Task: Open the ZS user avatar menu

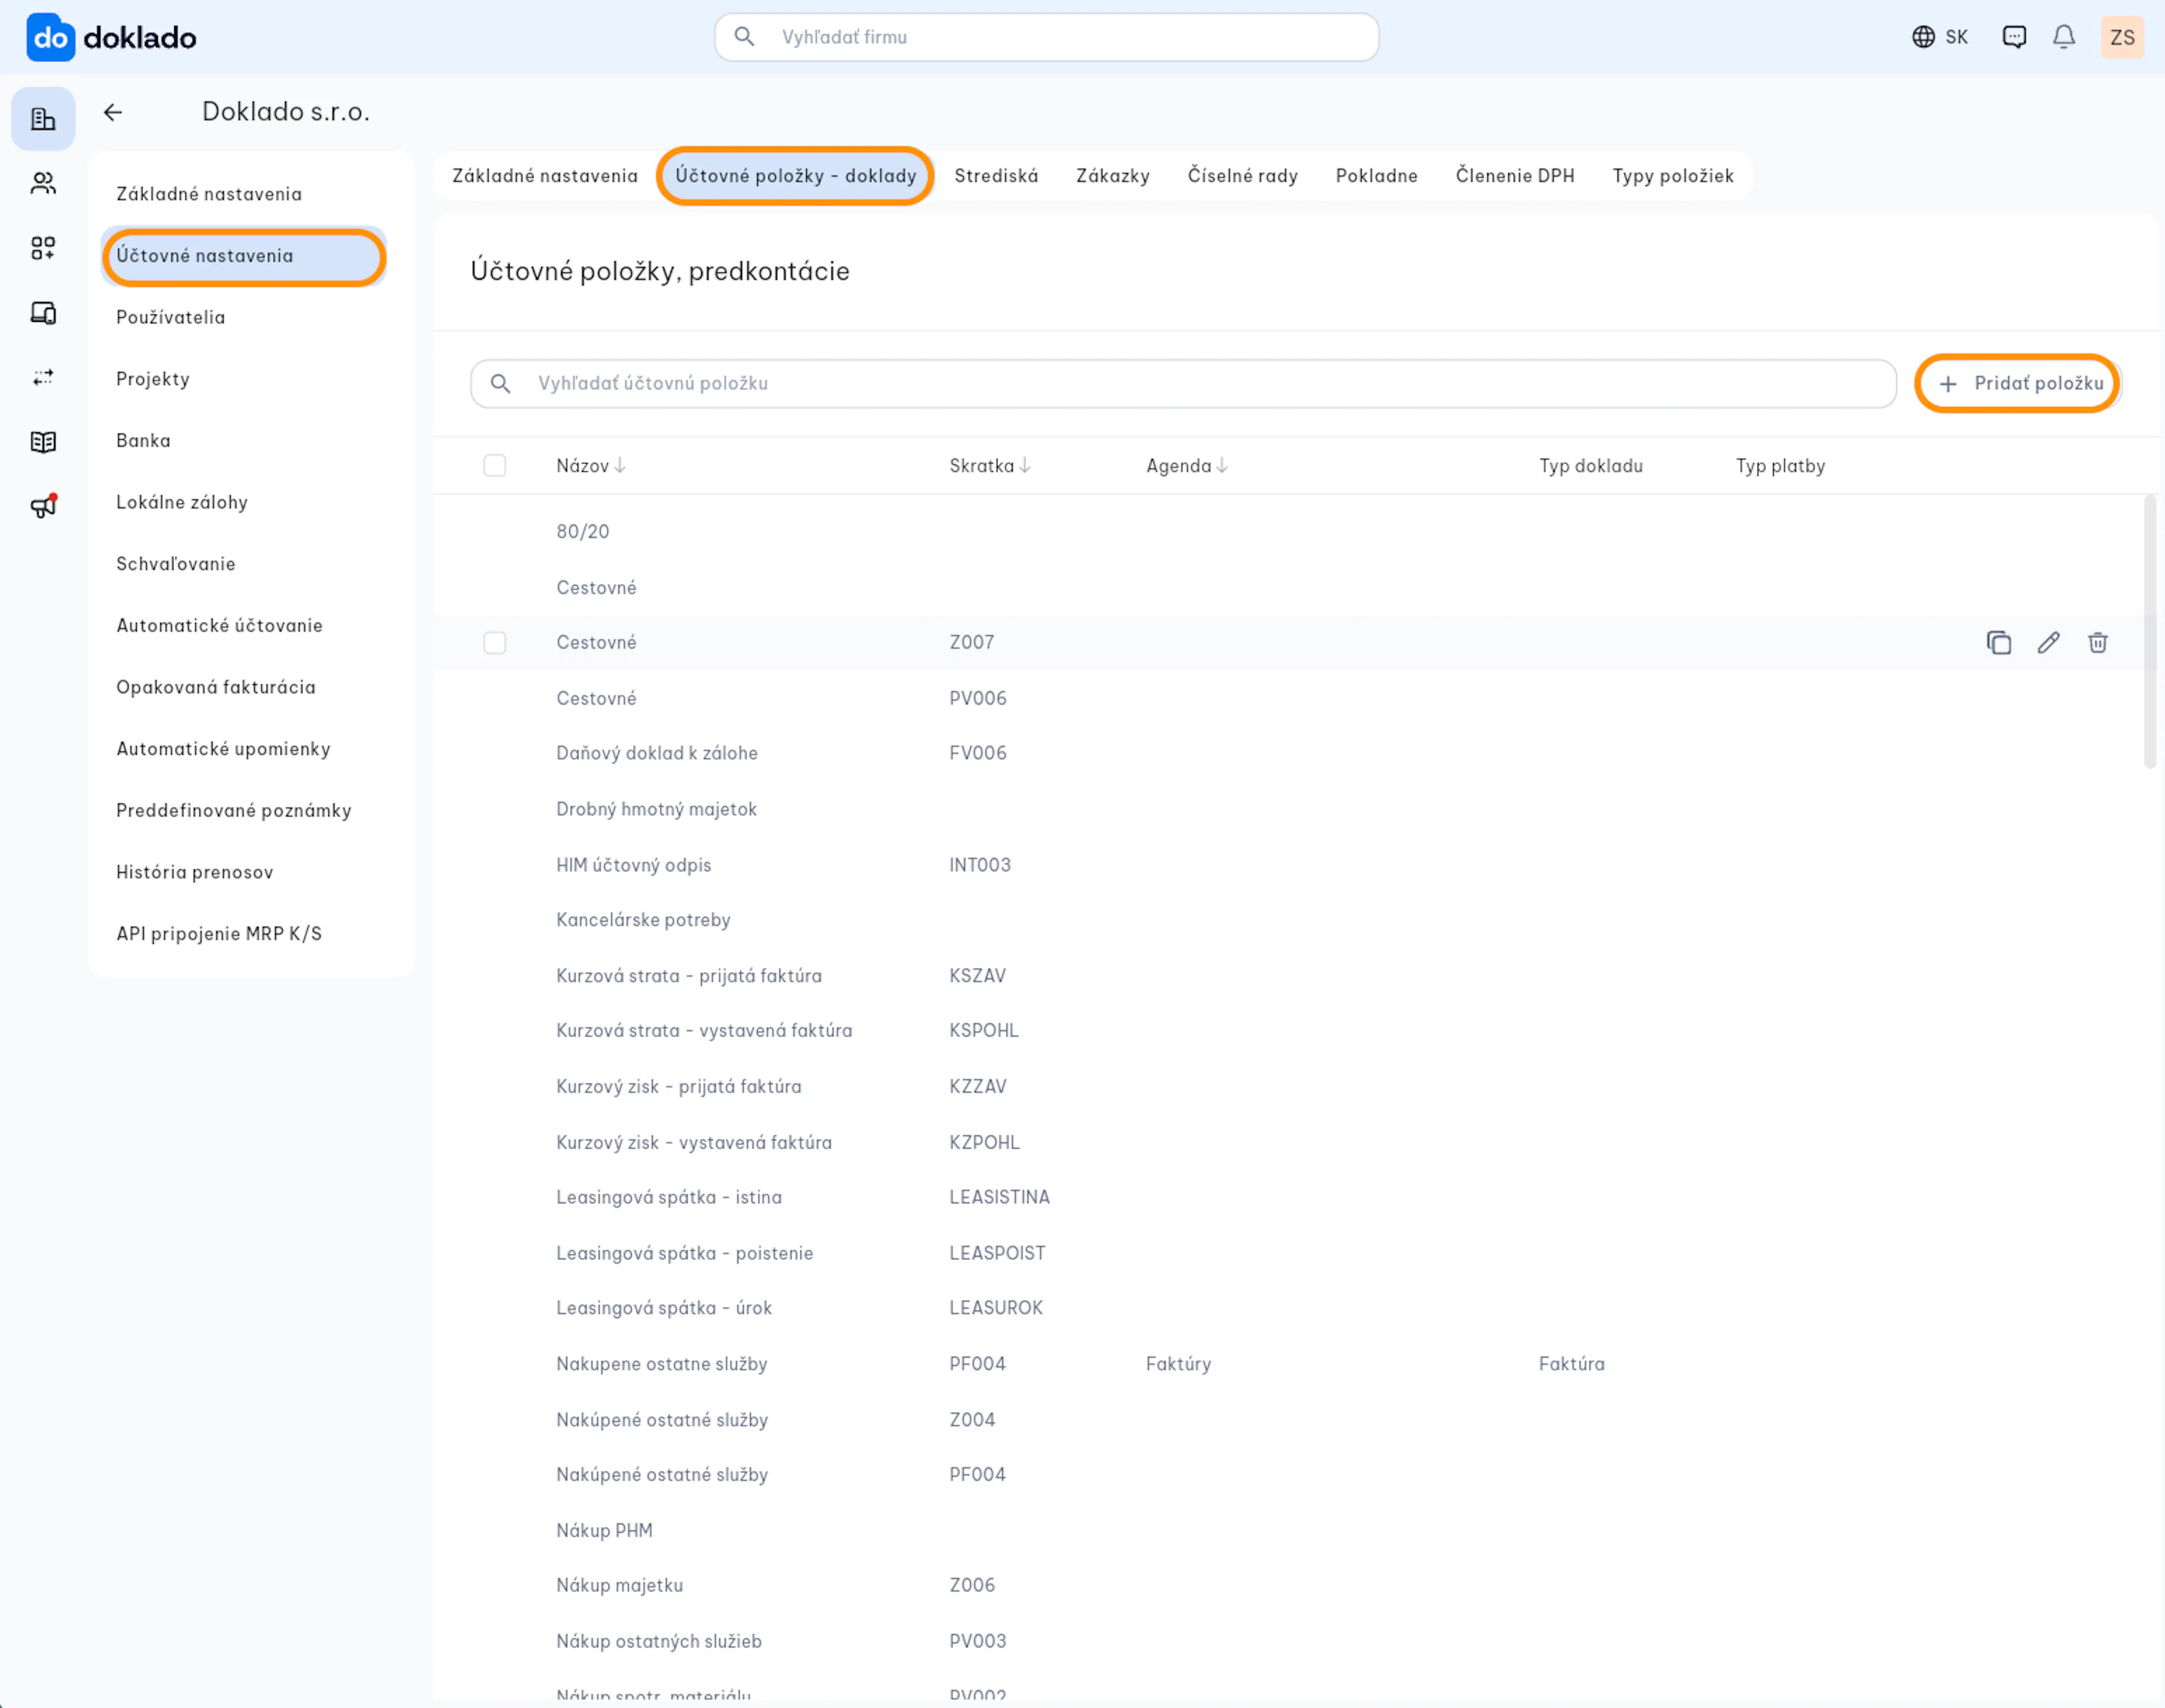Action: point(2122,37)
